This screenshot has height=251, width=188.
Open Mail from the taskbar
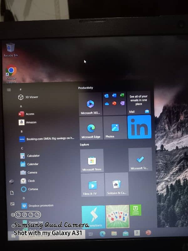[x=126, y=233]
